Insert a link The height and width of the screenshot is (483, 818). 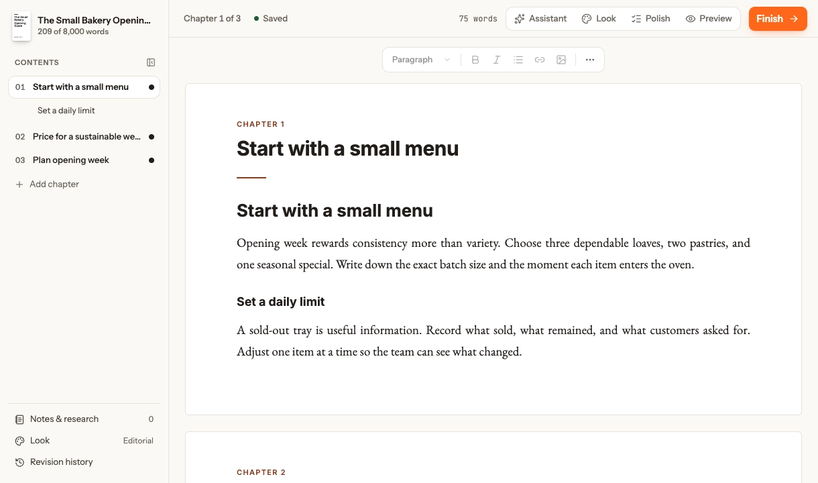pos(540,60)
